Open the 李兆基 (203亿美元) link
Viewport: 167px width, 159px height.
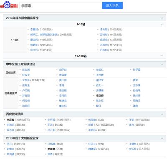(104, 30)
